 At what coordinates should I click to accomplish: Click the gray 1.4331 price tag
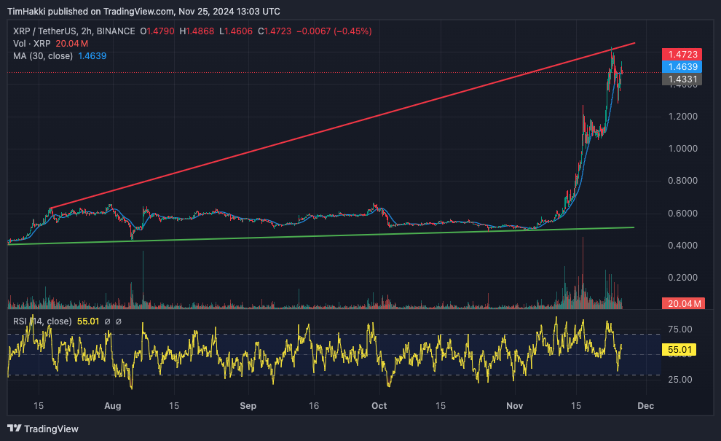tap(679, 79)
